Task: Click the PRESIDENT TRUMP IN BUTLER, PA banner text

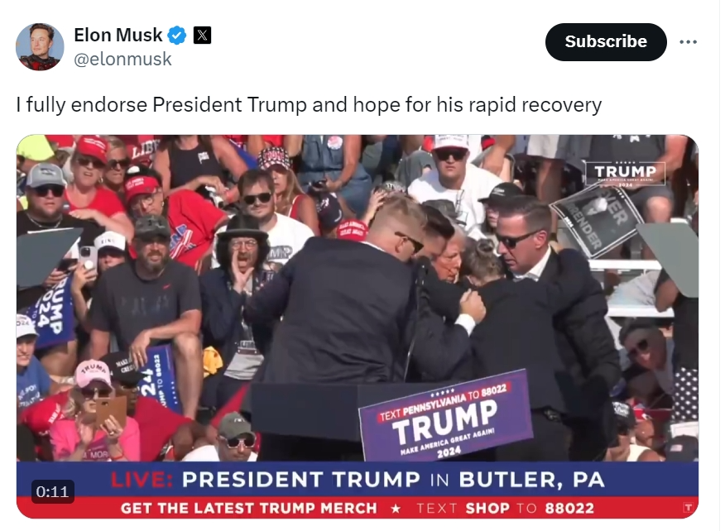Action: coord(393,480)
